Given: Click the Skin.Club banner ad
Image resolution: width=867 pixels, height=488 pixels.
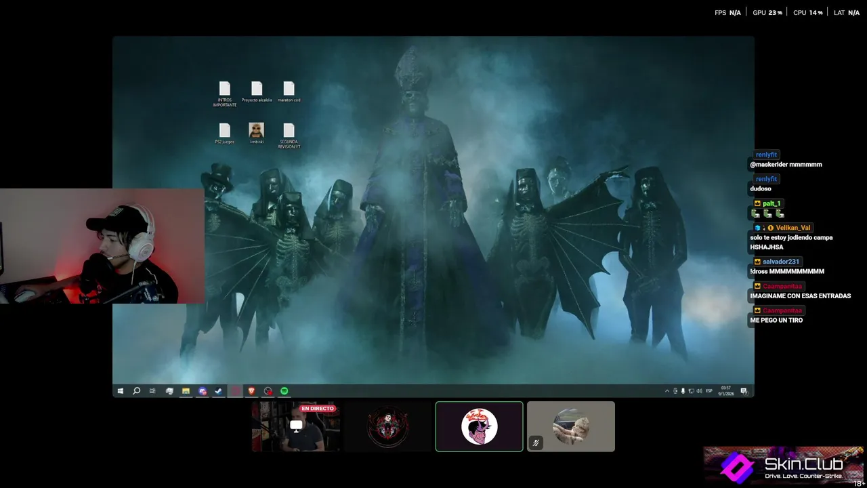Looking at the screenshot, I should coord(784,466).
